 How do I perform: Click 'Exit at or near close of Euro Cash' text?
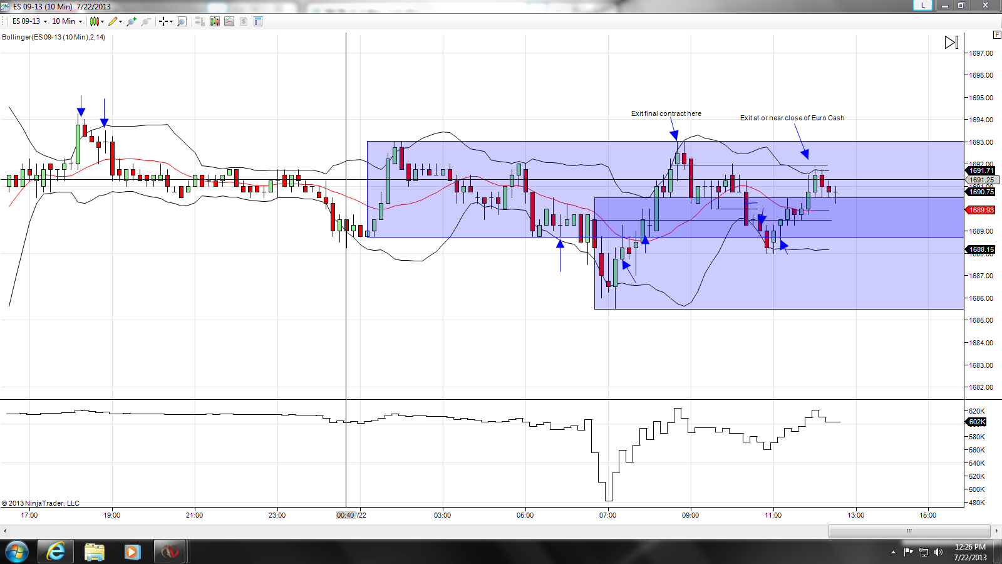click(792, 118)
